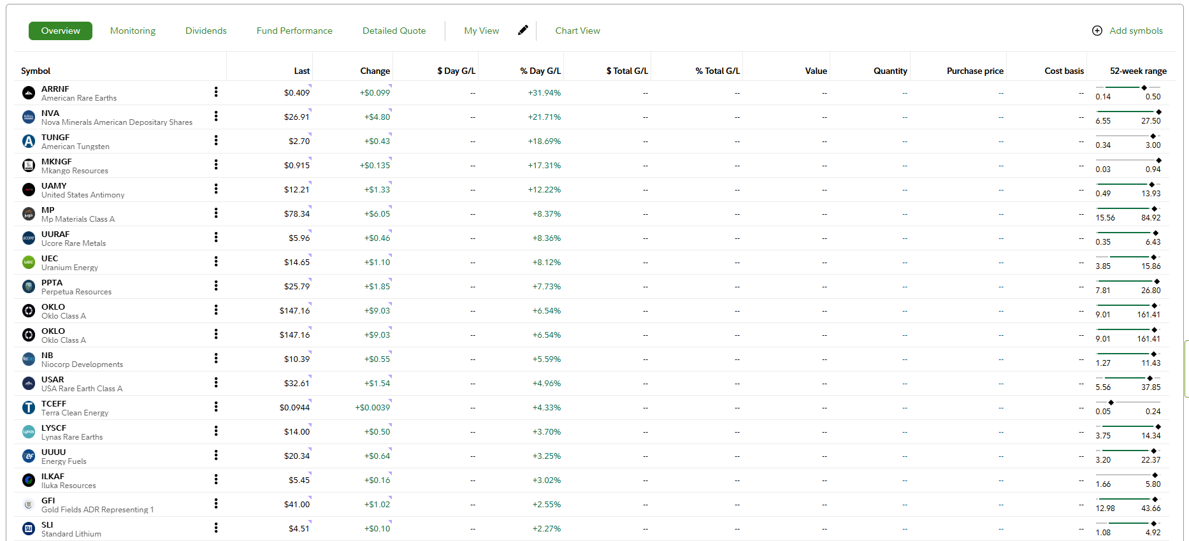Click the +2.27% value for SLI
Screen dimensions: 1189x541
coord(547,528)
